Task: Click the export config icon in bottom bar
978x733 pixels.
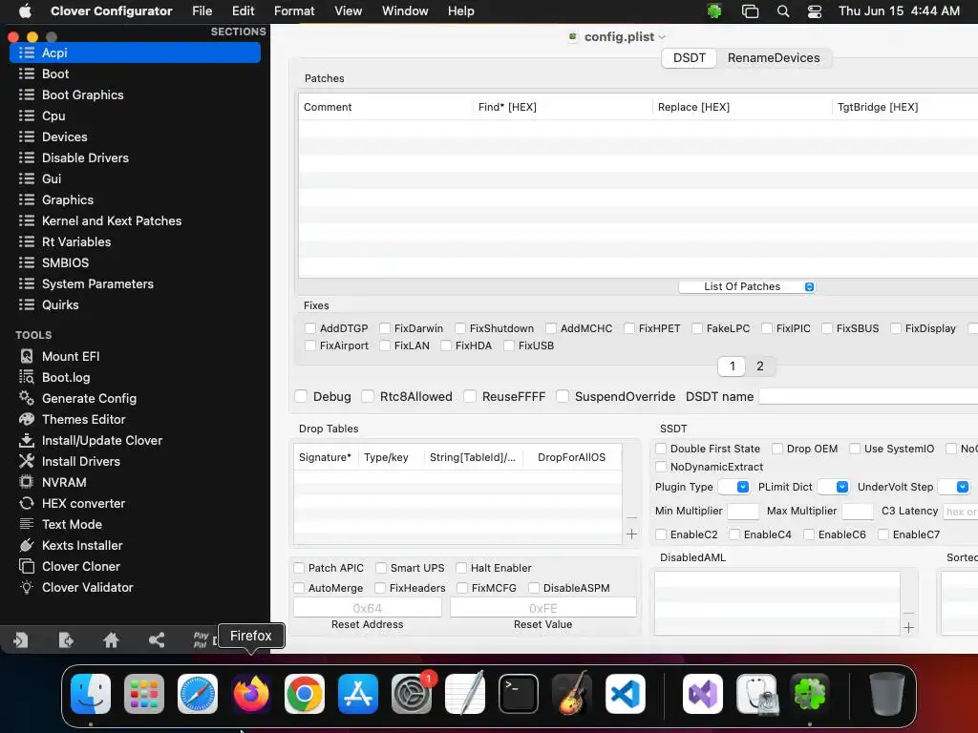Action: point(66,639)
